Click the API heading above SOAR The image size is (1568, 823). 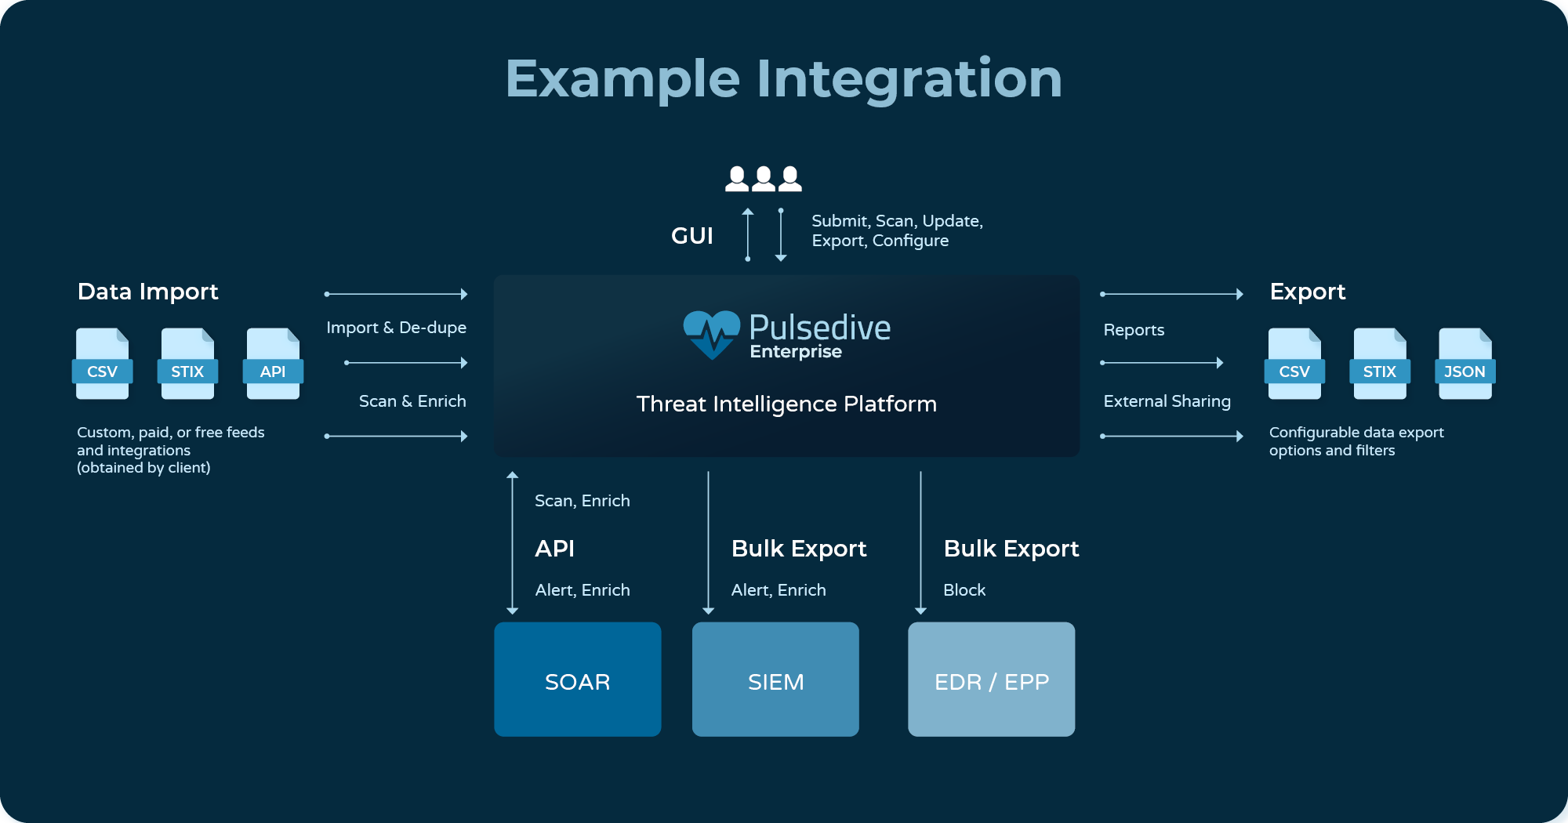554,549
